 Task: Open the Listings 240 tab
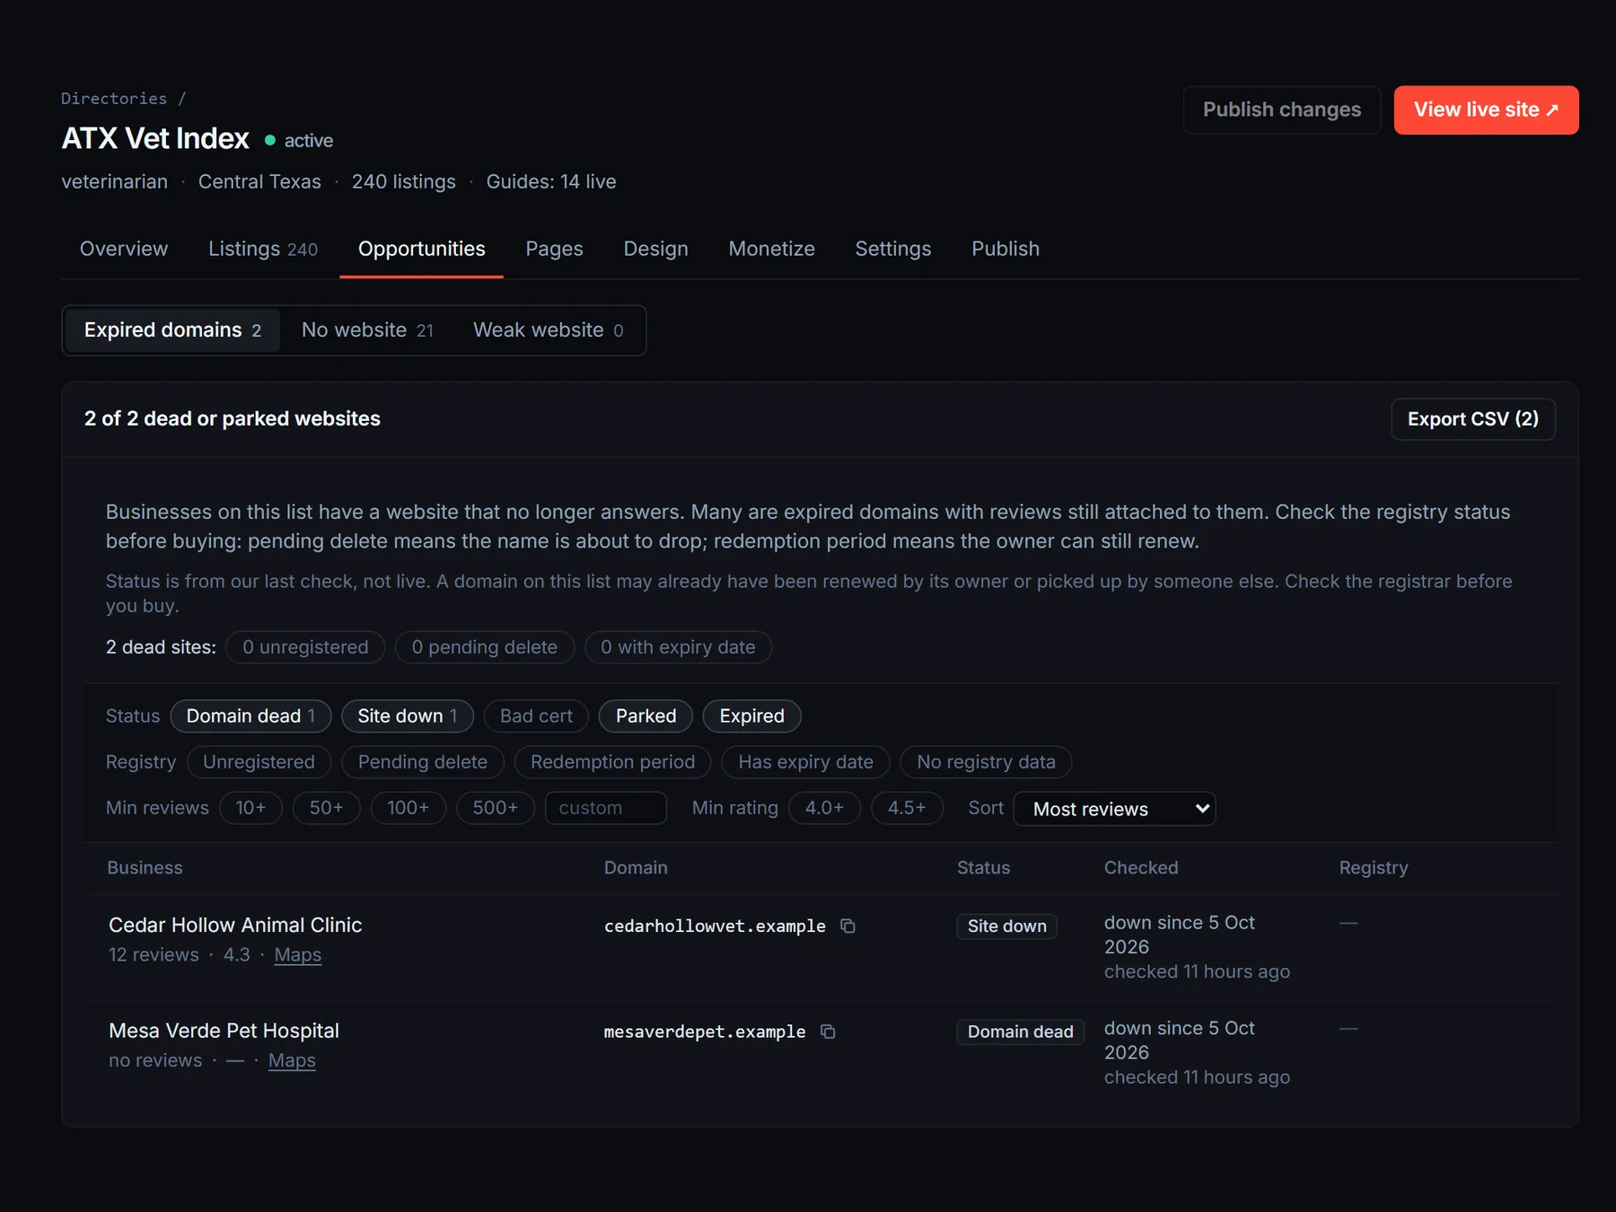click(x=263, y=249)
